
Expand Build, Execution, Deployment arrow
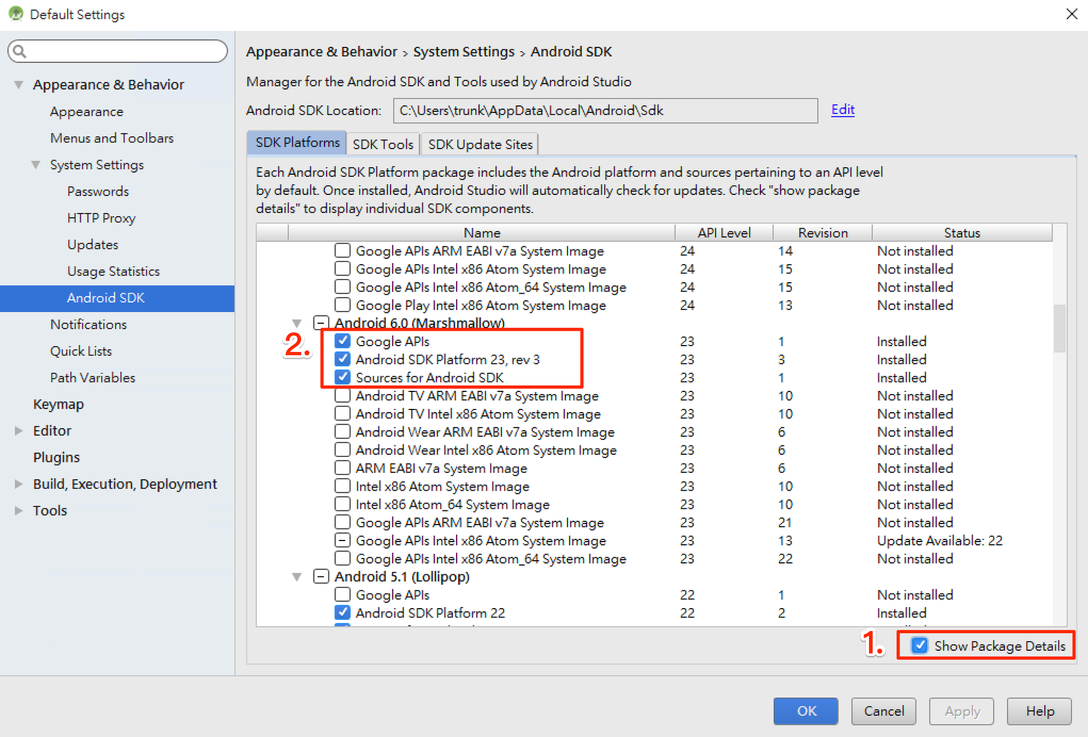coord(19,484)
